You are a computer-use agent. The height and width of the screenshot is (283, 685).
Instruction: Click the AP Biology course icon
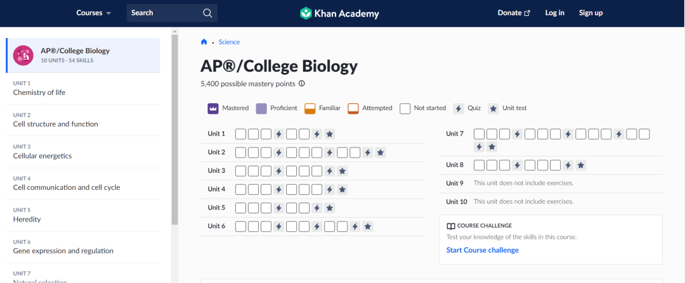[23, 55]
